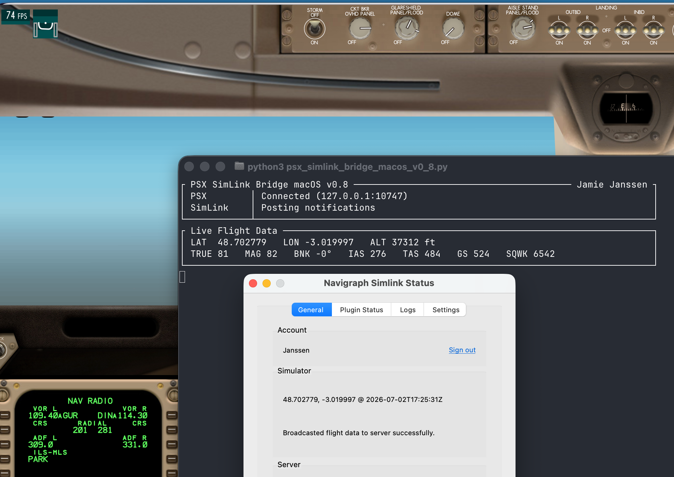This screenshot has width=674, height=477.
Task: Click 'Posting notifications' SimLink status in terminal
Action: pos(318,208)
